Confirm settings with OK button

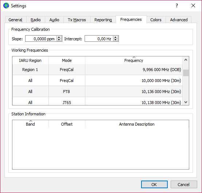154,184
